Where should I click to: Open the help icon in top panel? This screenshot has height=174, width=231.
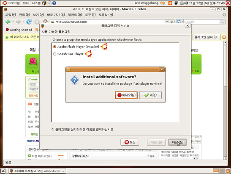[x=54, y=3]
